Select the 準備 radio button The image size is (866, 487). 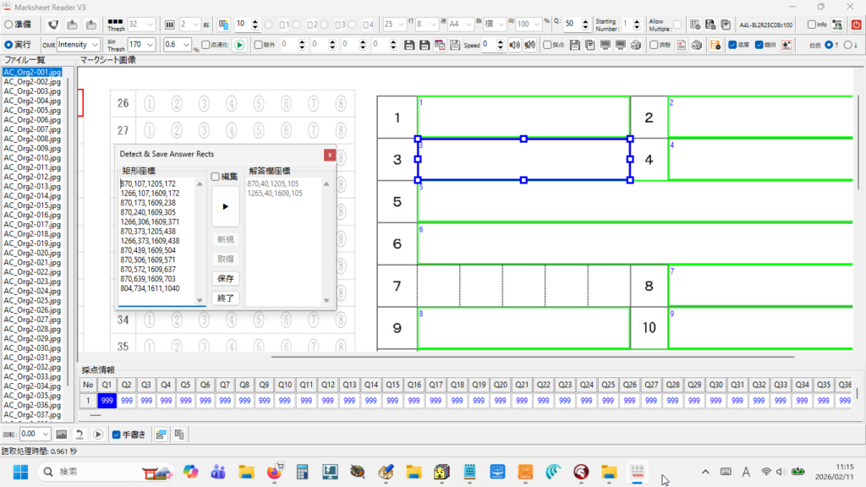[x=8, y=25]
